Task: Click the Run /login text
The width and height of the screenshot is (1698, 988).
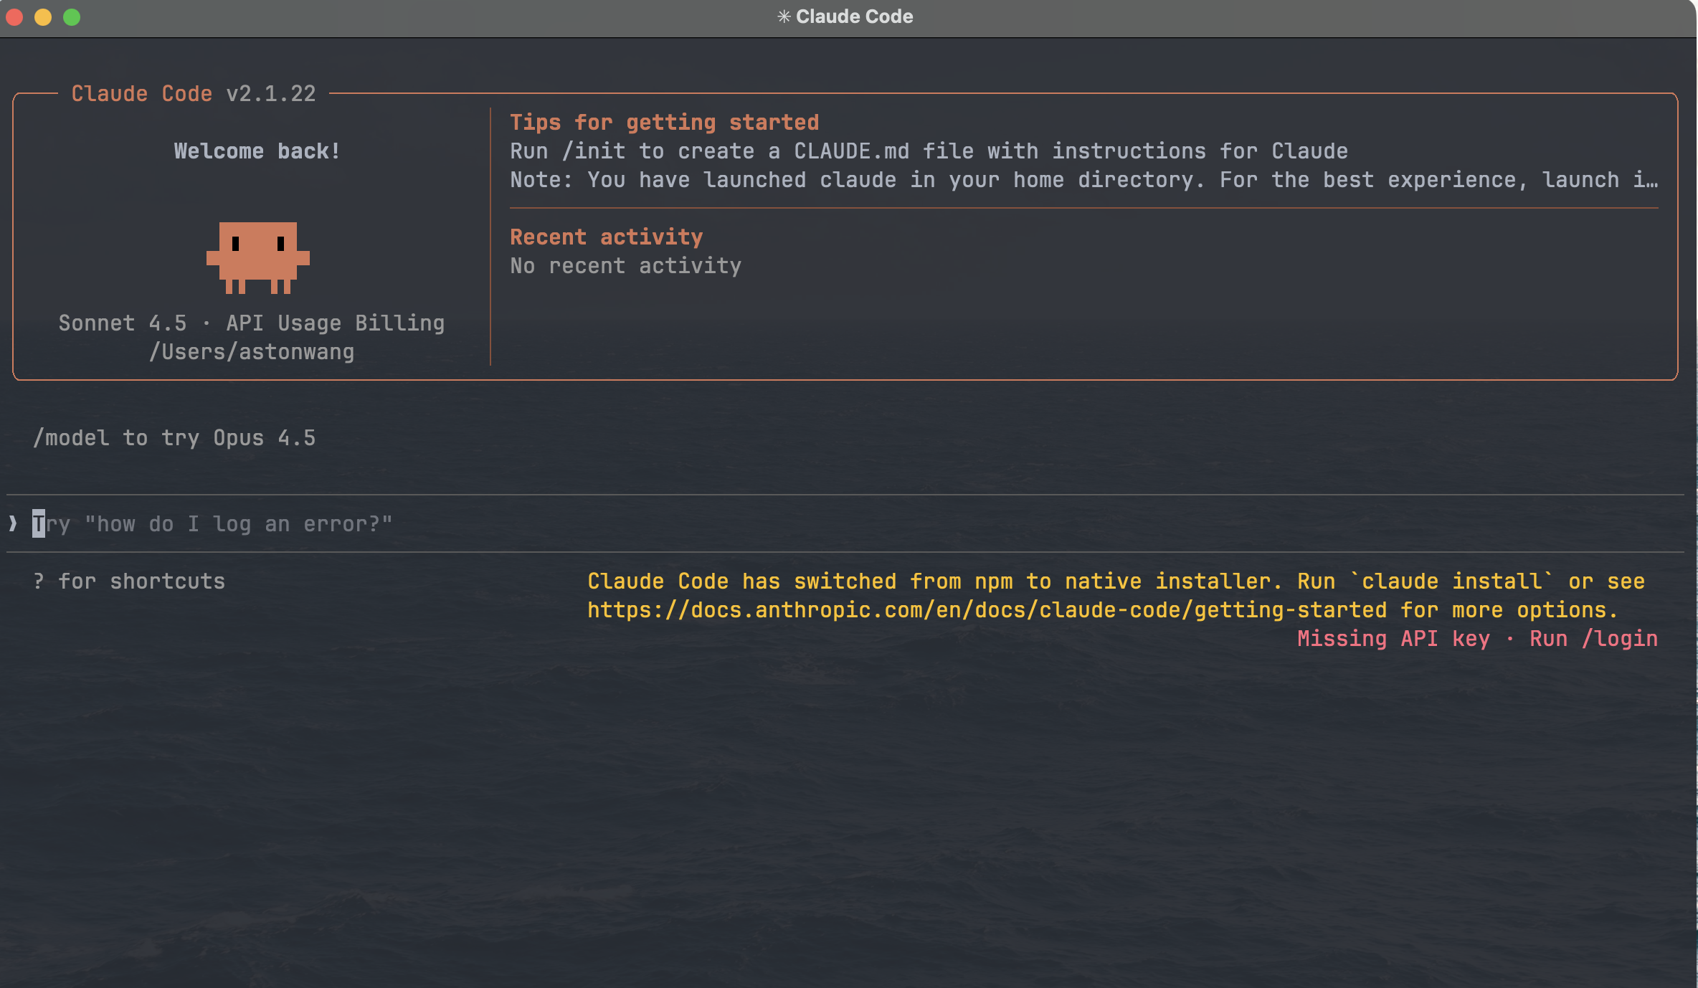Action: [x=1593, y=639]
